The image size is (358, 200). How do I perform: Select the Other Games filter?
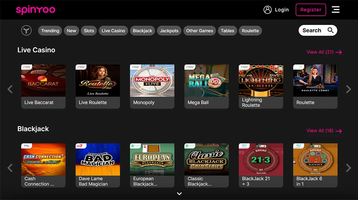(x=199, y=31)
